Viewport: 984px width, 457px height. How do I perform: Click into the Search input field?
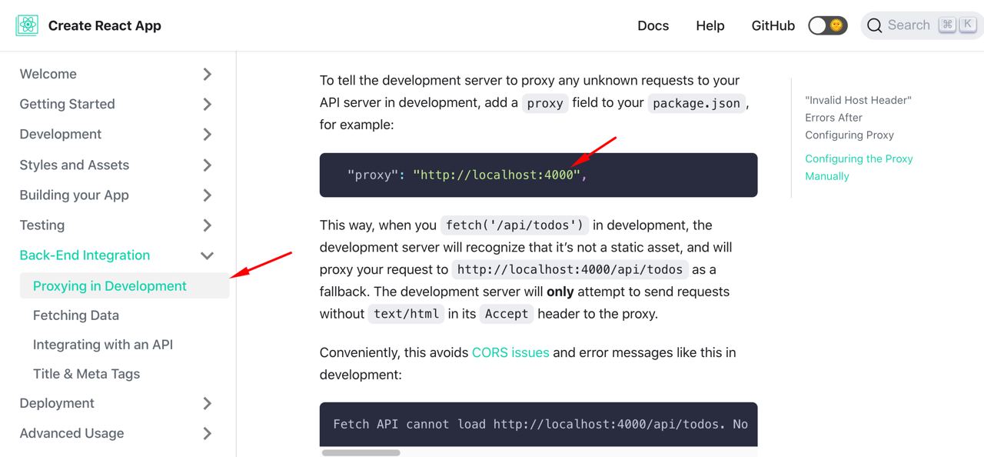(922, 25)
